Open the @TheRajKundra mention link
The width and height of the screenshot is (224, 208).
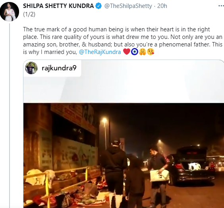100,52
